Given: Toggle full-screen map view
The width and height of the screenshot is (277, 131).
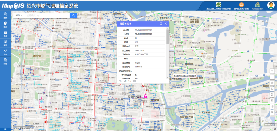Looking at the screenshot, I should coord(272,95).
